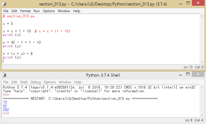The image size is (206, 124).
Task: Click the Shell scrollbar up arrow
Action: [202, 87]
